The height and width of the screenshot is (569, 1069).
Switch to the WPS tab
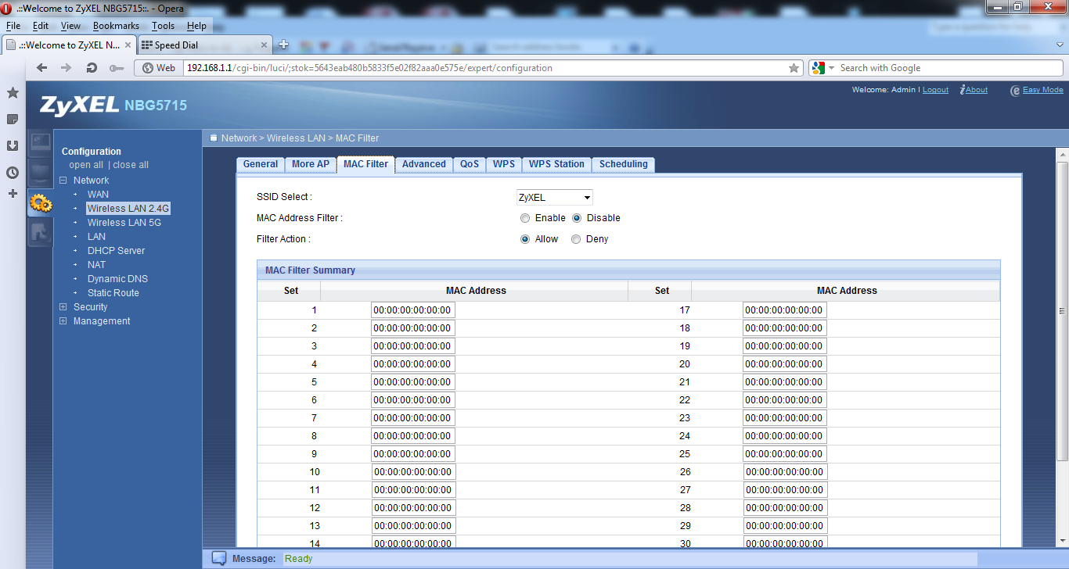pyautogui.click(x=504, y=164)
